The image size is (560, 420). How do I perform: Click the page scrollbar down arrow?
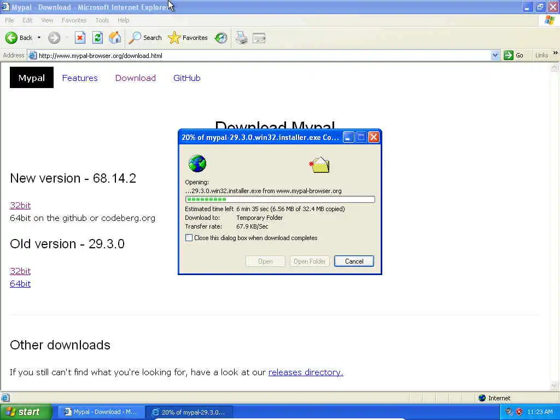click(x=555, y=386)
